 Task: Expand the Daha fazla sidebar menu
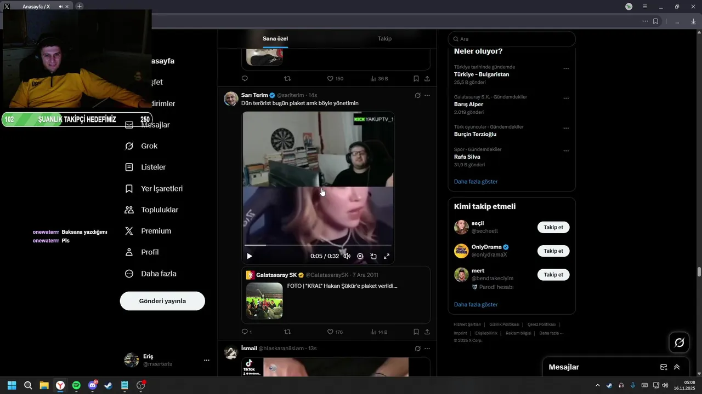[151, 274]
